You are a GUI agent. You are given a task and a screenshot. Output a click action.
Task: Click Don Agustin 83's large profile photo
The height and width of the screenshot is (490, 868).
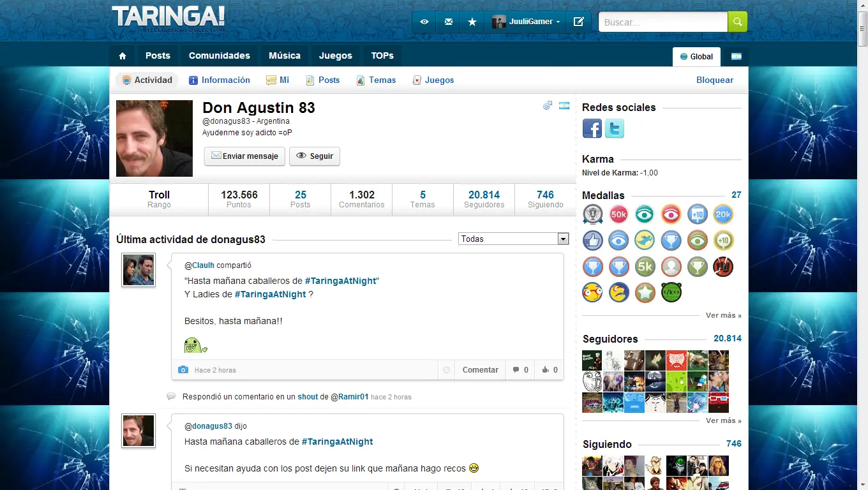tap(154, 138)
